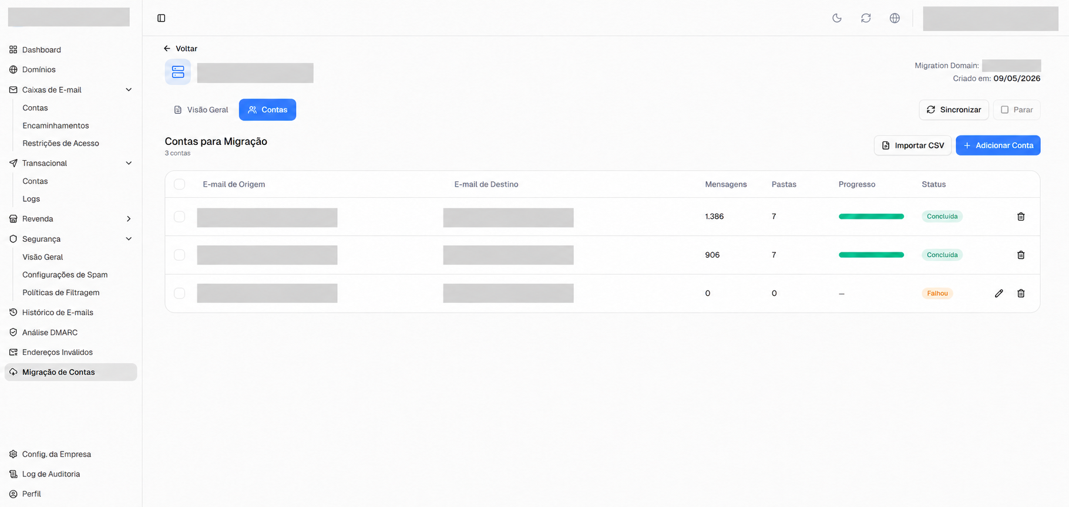This screenshot has width=1069, height=507.
Task: Click the refresh icon in top bar
Action: [866, 18]
